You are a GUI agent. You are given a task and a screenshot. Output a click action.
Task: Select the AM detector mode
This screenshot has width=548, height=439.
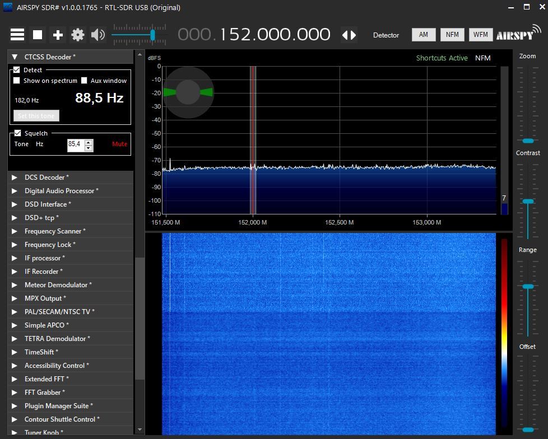coord(424,35)
